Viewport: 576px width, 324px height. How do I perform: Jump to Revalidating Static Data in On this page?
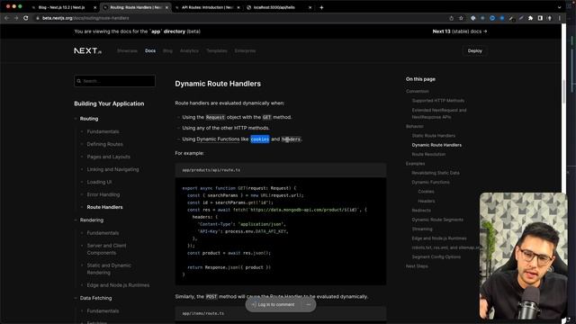[436, 173]
